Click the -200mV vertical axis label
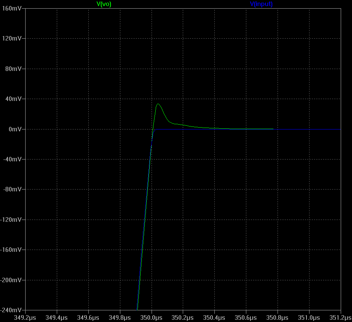Image resolution: width=352 pixels, height=322 pixels. click(x=11, y=280)
